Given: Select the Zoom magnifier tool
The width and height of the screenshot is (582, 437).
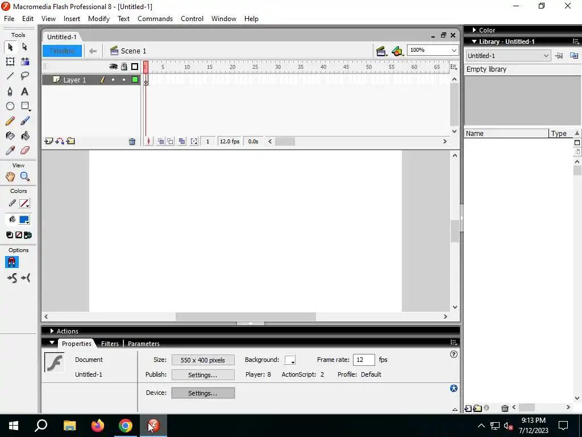Looking at the screenshot, I should (x=25, y=176).
